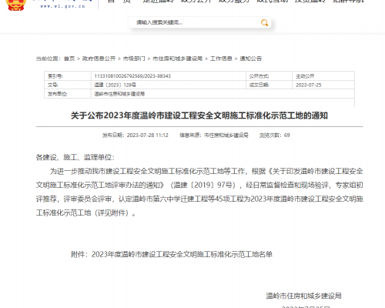Click the 发布单位 label cell
Viewport: 385px width, 308px height.
[68, 94]
